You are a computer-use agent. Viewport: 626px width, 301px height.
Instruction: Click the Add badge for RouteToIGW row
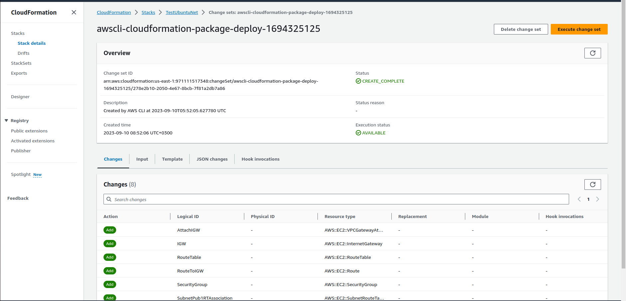(x=110, y=271)
